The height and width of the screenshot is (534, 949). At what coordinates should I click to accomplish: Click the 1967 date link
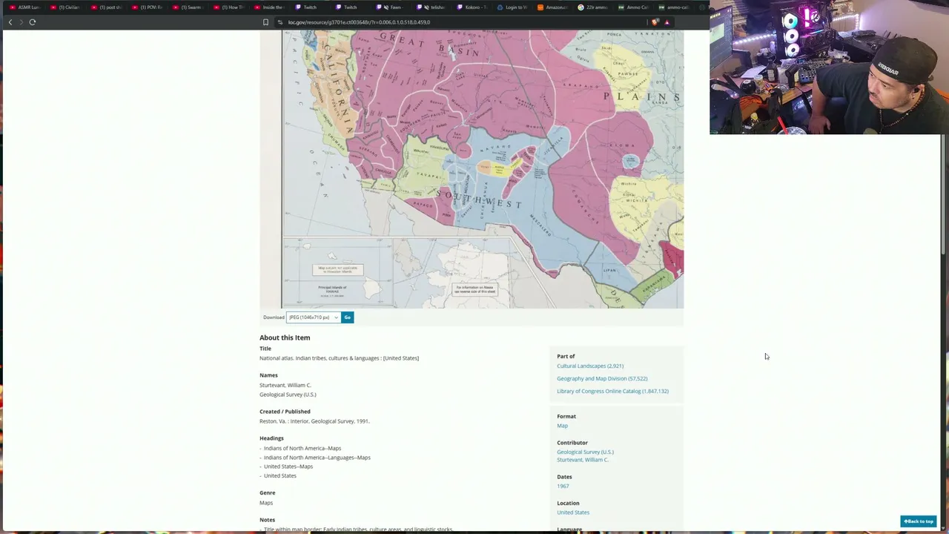click(563, 487)
